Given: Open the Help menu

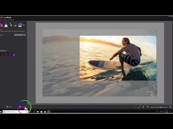Looking at the screenshot, I should (x=9, y=20).
